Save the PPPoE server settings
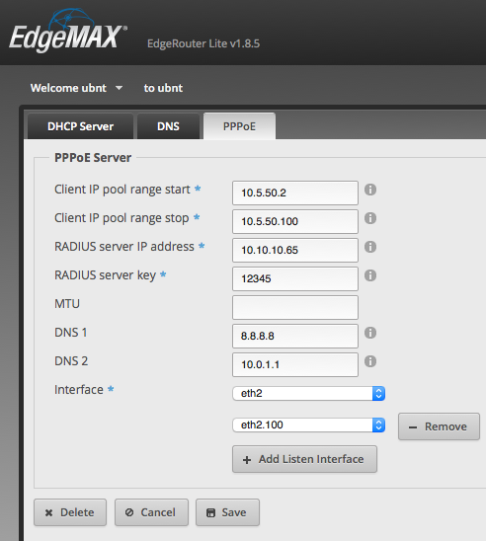This screenshot has height=541, width=486. pos(227,512)
